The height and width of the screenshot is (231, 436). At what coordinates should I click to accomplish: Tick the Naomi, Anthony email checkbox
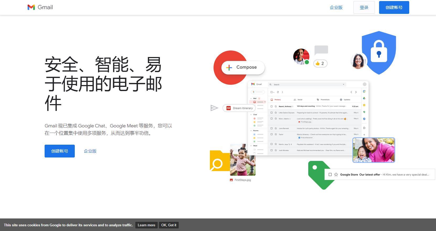point(272,106)
